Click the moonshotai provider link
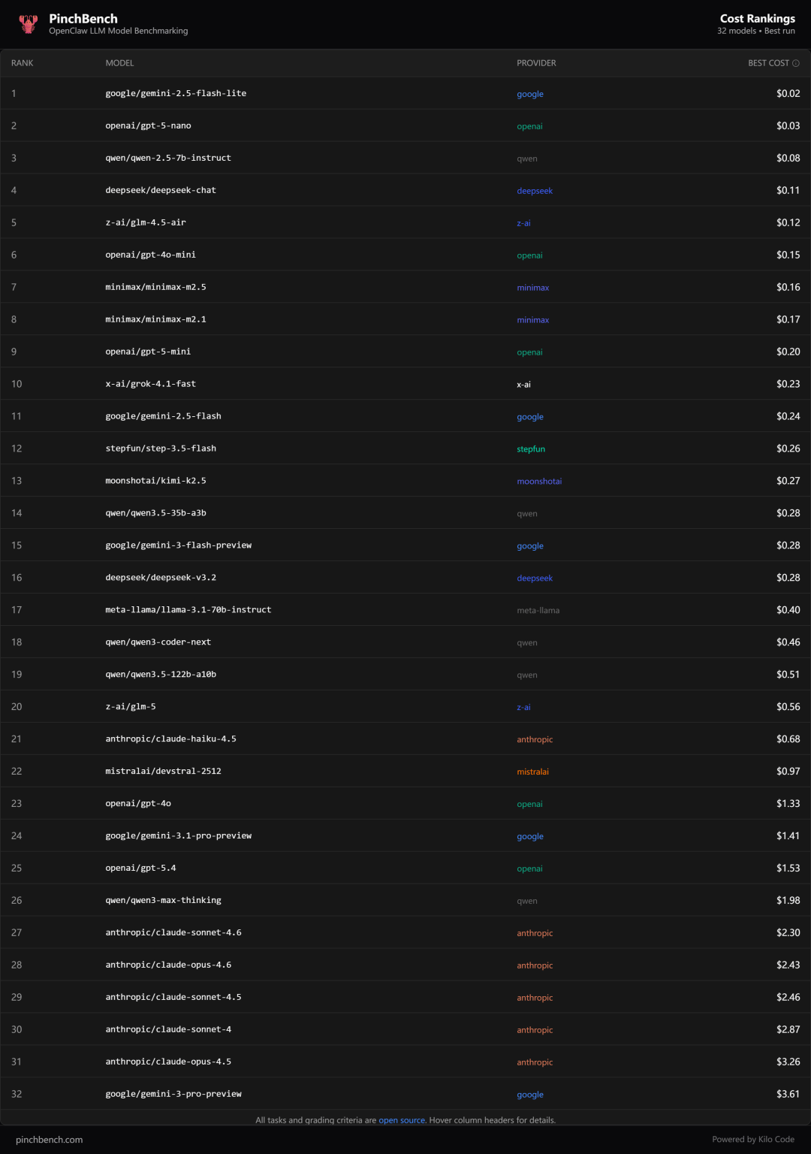Viewport: 811px width, 1154px height. pos(539,482)
